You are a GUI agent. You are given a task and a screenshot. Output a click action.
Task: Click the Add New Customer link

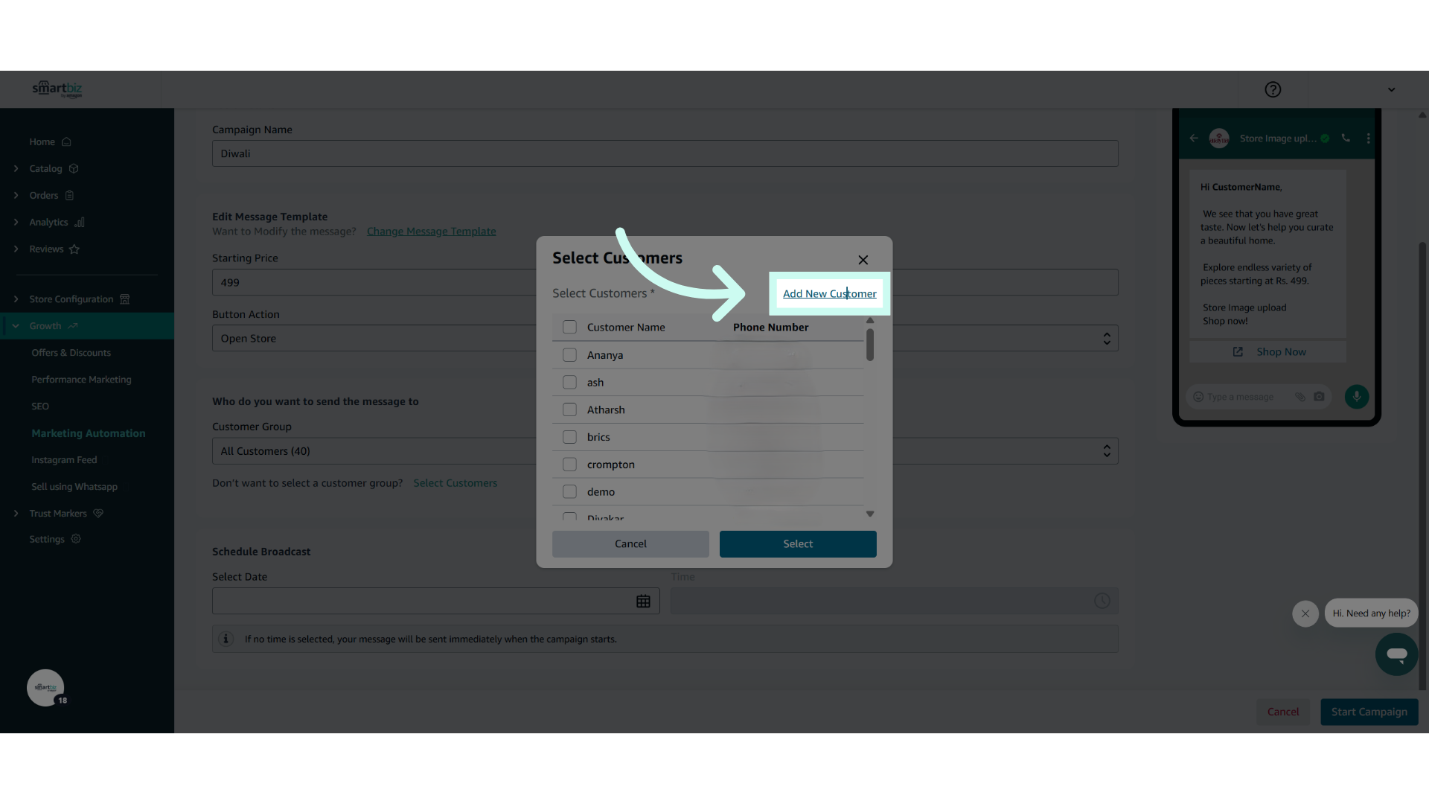tap(829, 294)
